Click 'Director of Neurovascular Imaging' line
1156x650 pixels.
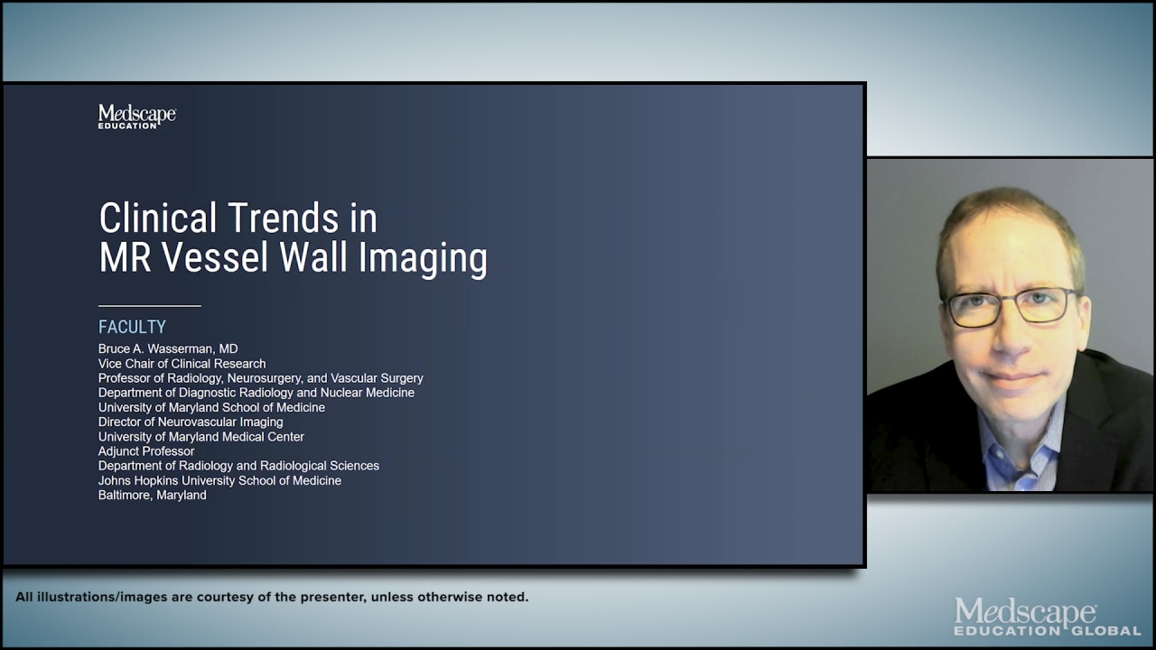(191, 422)
